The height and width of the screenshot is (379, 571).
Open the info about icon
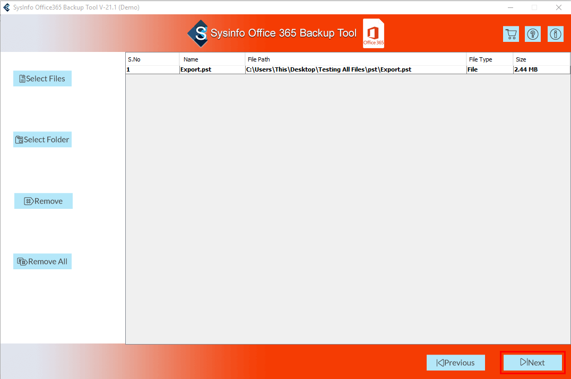[x=555, y=34]
